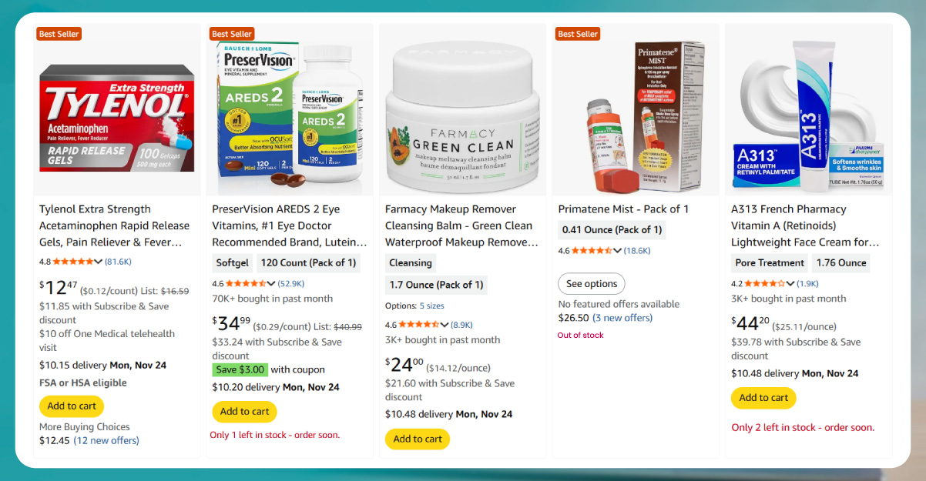The image size is (926, 481).
Task: View the A313 cream product image
Action: tap(808, 115)
